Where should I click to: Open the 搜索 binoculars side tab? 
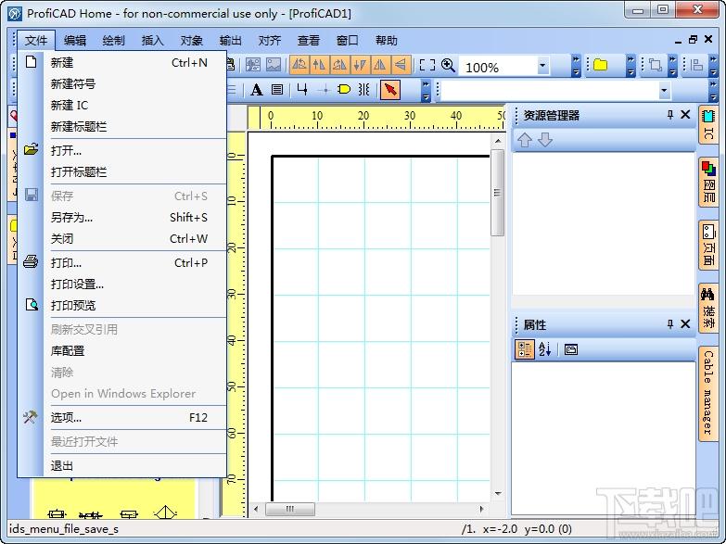(708, 308)
